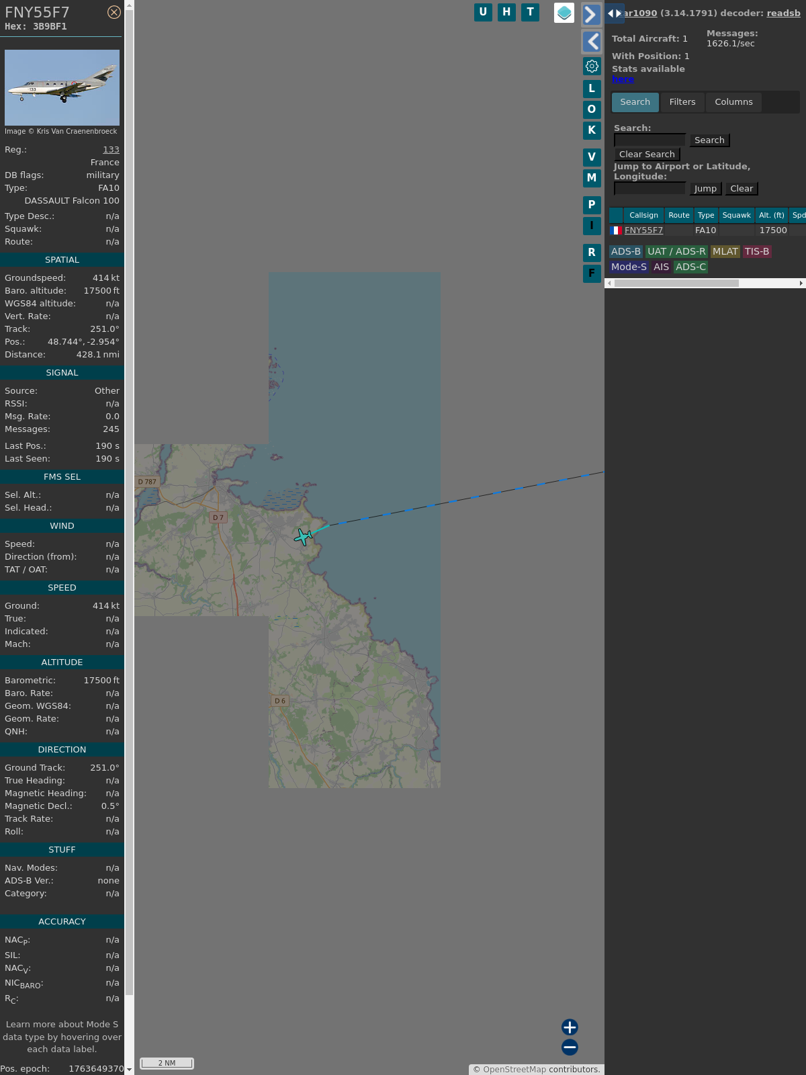806x1075 pixels.
Task: Open the map layers selector icon
Action: [564, 13]
